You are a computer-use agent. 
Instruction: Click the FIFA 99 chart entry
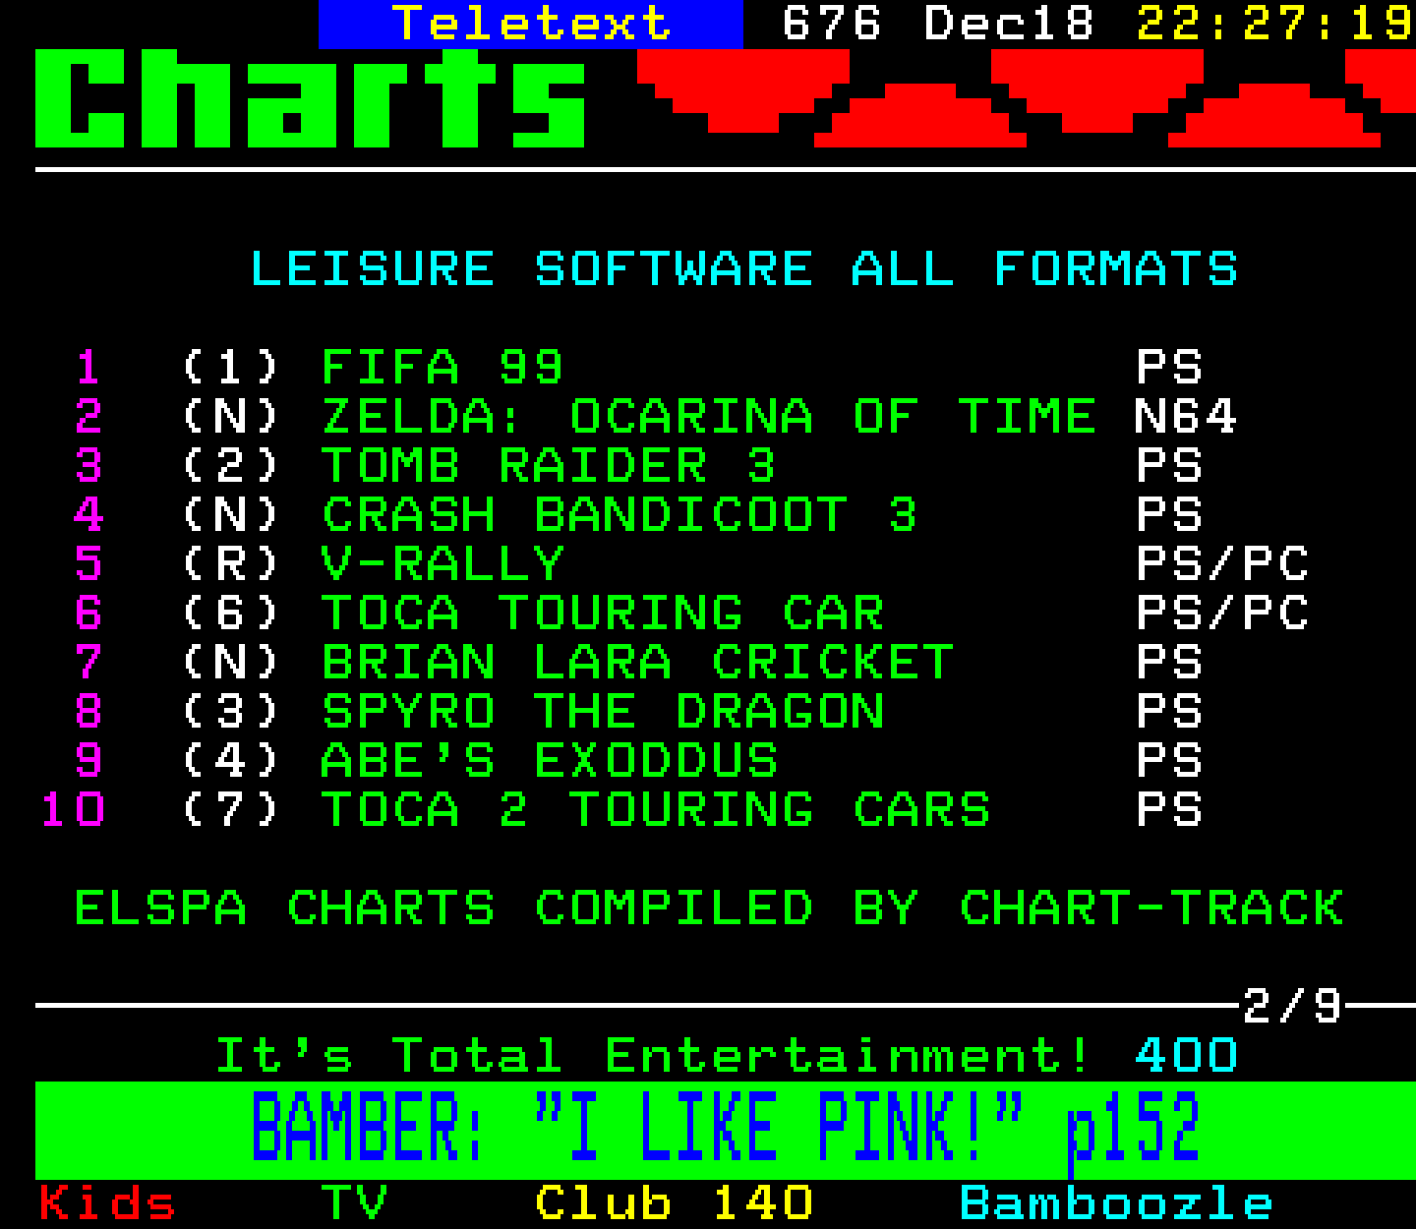442,368
